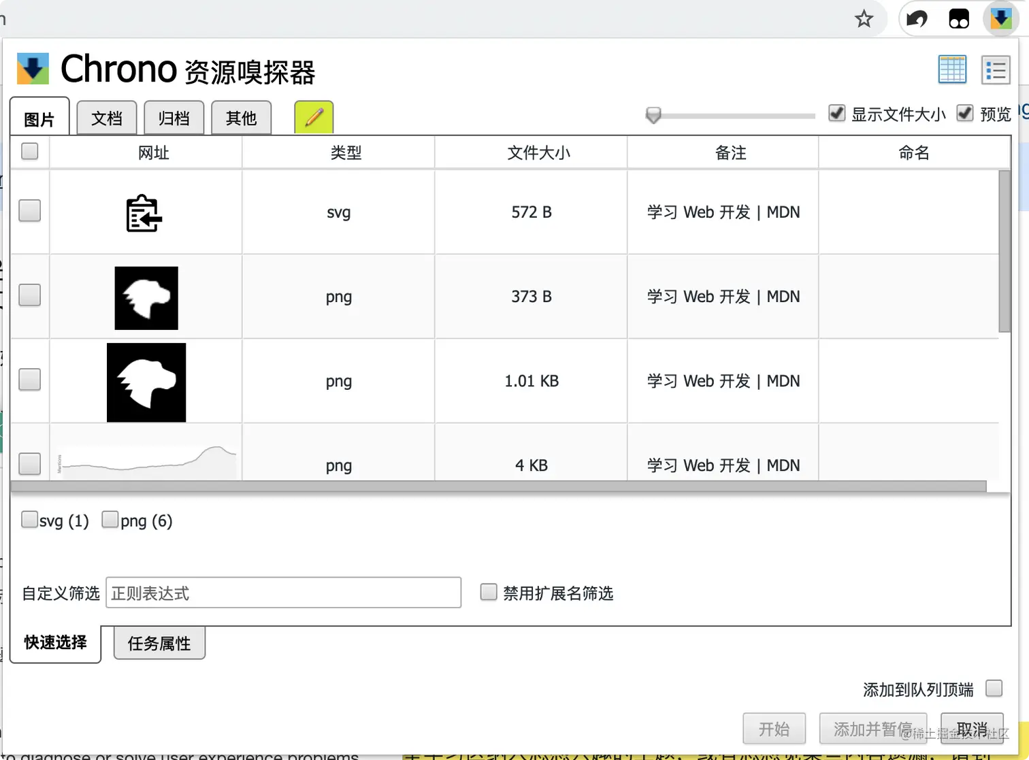This screenshot has width=1029, height=760.
Task: Click the Chrono download manager toolbar icon
Action: [1000, 18]
